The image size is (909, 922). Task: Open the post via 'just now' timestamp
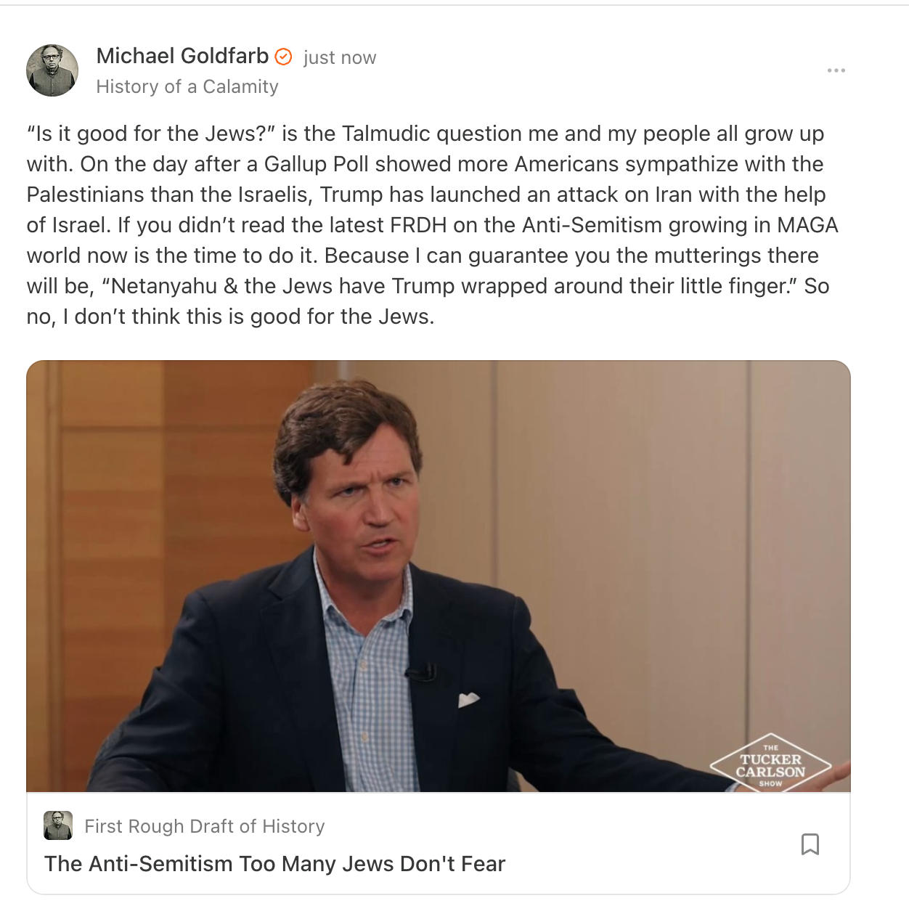(340, 57)
